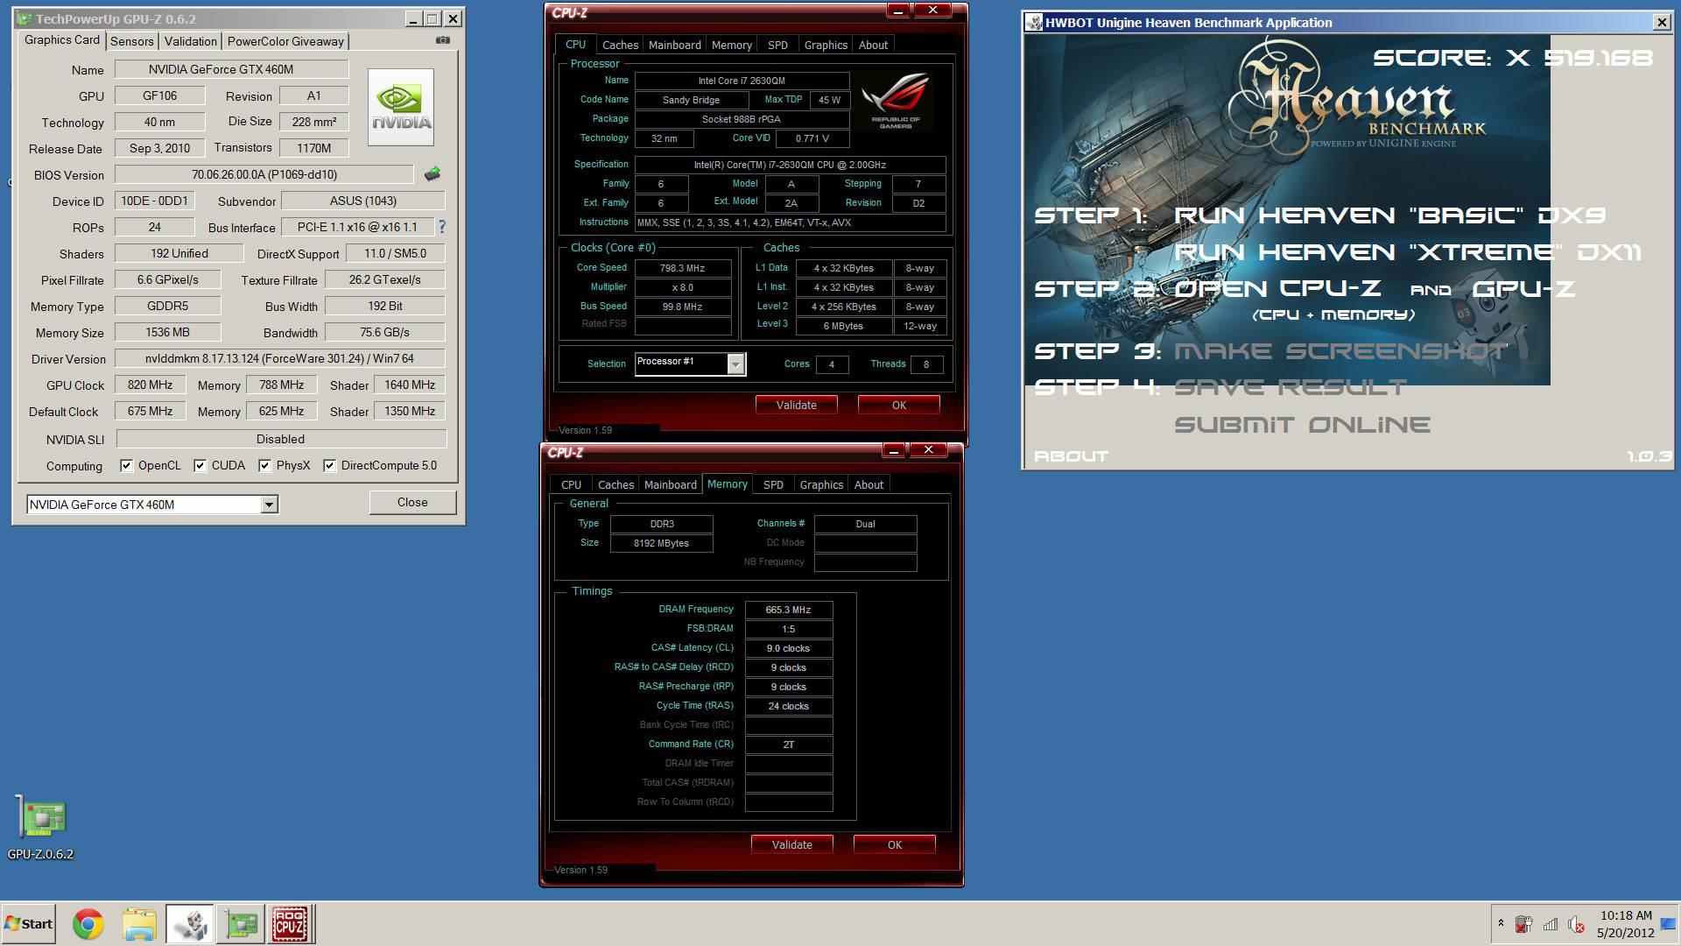Screen dimensions: 1681x946
Task: Click the NVIDIA logo in GPU-Z
Action: (x=401, y=107)
